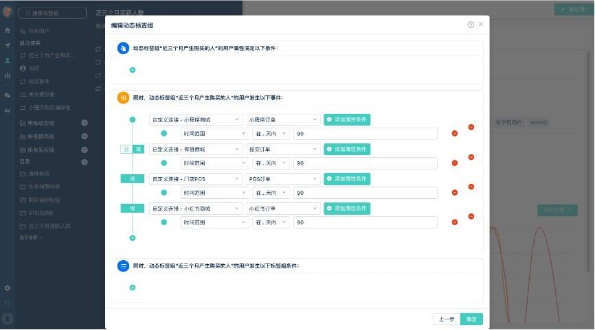Image resolution: width=595 pixels, height=330 pixels.
Task: Select 所有用户 in the sidebar
Action: tap(35, 31)
